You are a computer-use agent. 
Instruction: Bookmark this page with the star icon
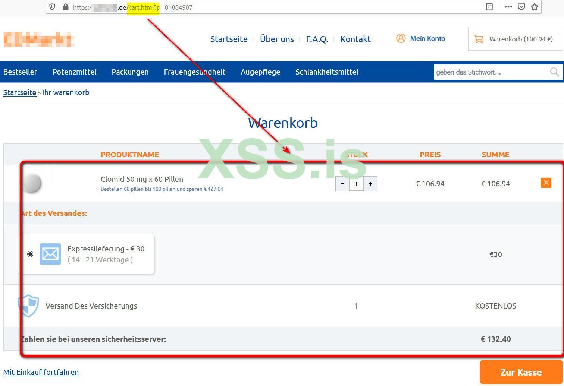click(x=535, y=7)
